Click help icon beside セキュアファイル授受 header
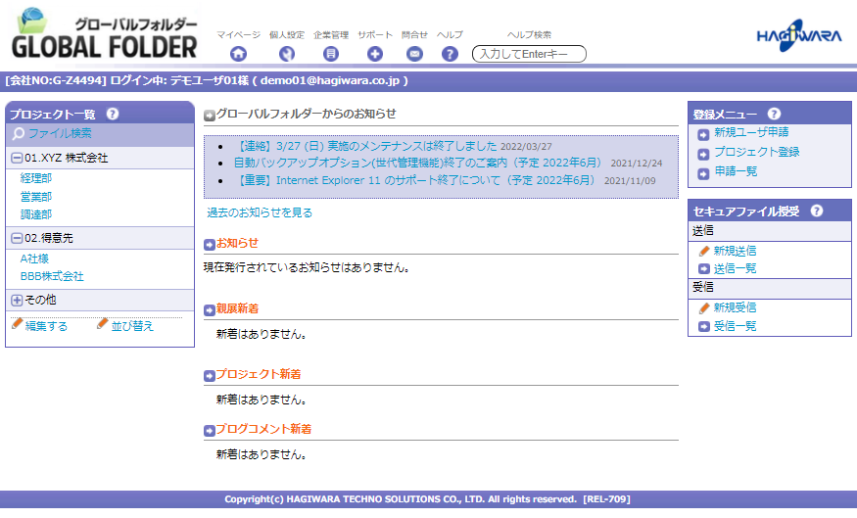857x518 pixels. [x=816, y=212]
